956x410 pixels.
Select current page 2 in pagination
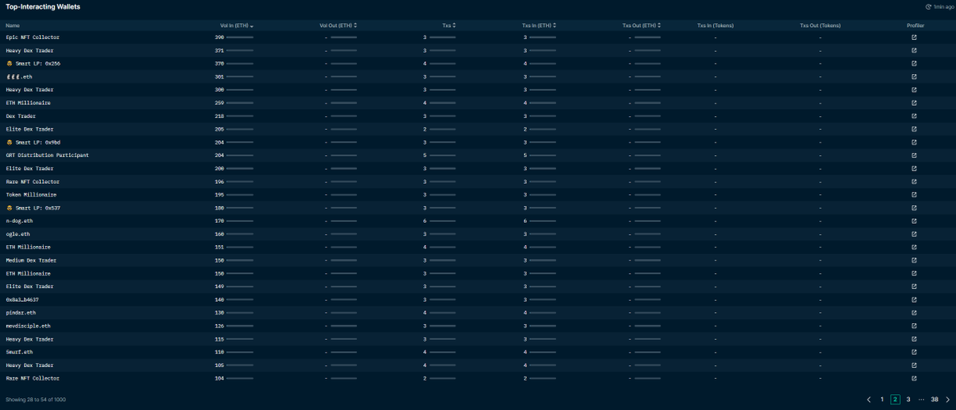coord(895,399)
